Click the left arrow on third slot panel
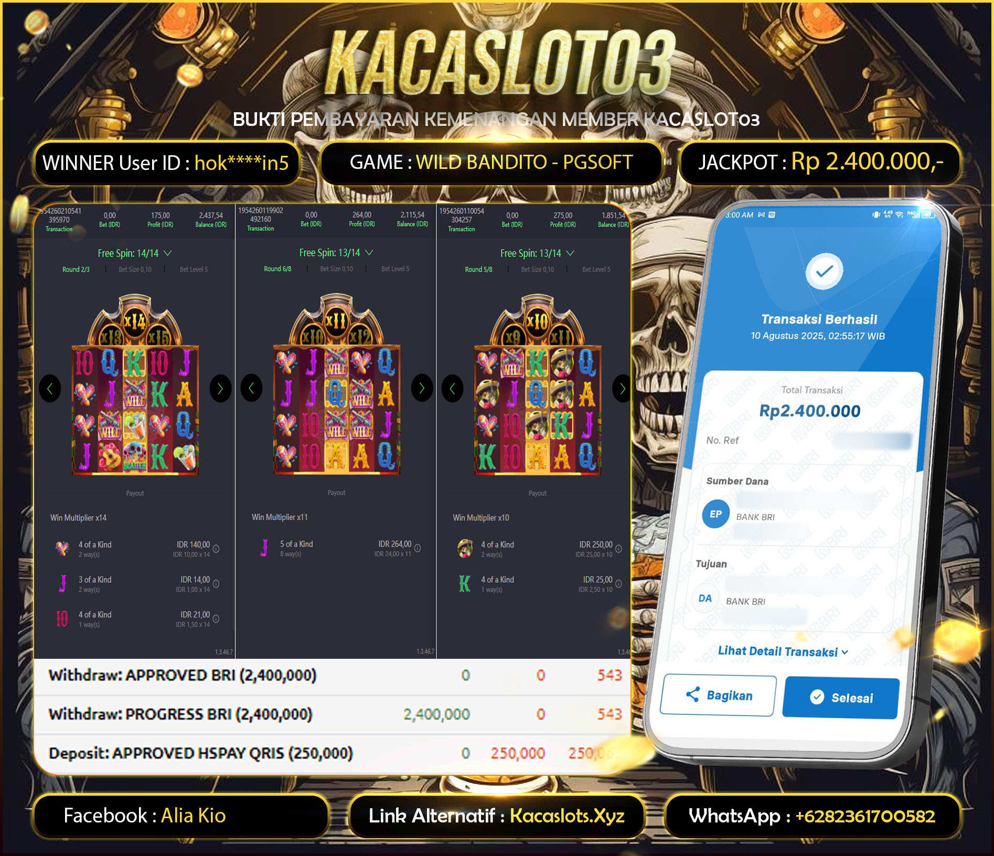Viewport: 994px width, 856px height. coord(452,389)
